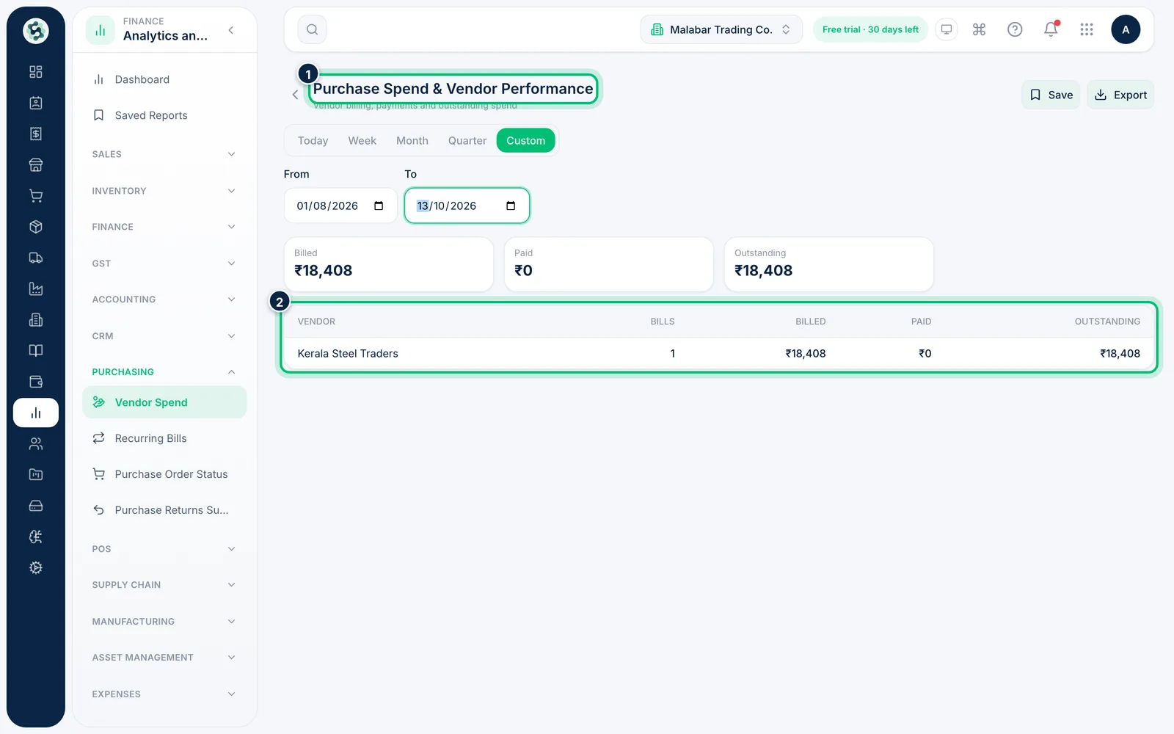Open the storefront icon in rail
1174x734 pixels.
(36, 165)
